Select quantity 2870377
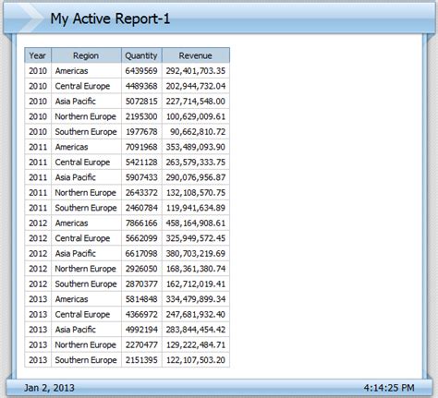This screenshot has width=438, height=398. pyautogui.click(x=141, y=283)
